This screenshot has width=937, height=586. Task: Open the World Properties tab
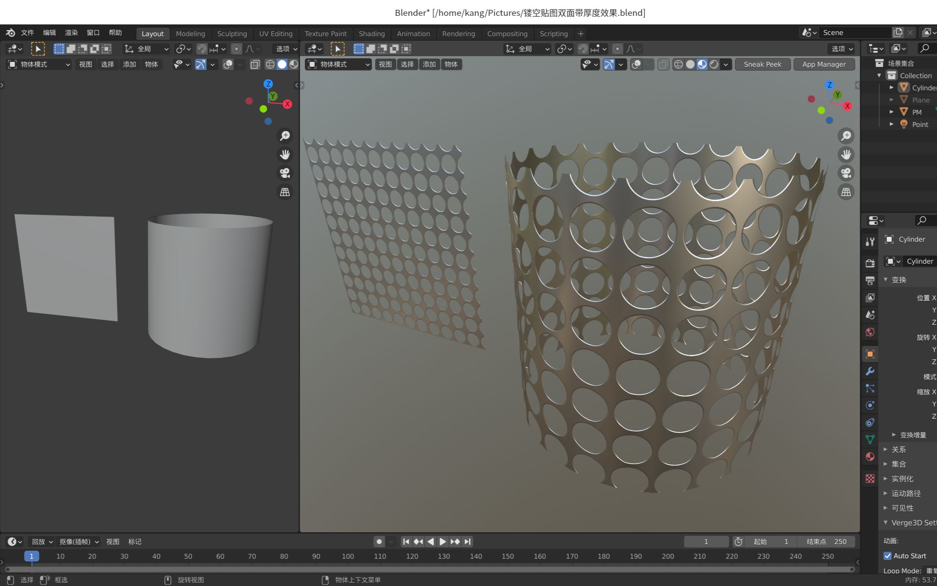click(x=870, y=332)
